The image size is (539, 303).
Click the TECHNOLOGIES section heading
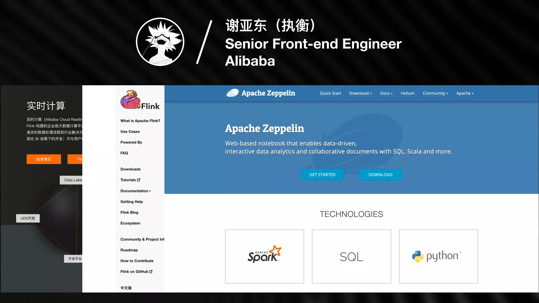point(351,214)
